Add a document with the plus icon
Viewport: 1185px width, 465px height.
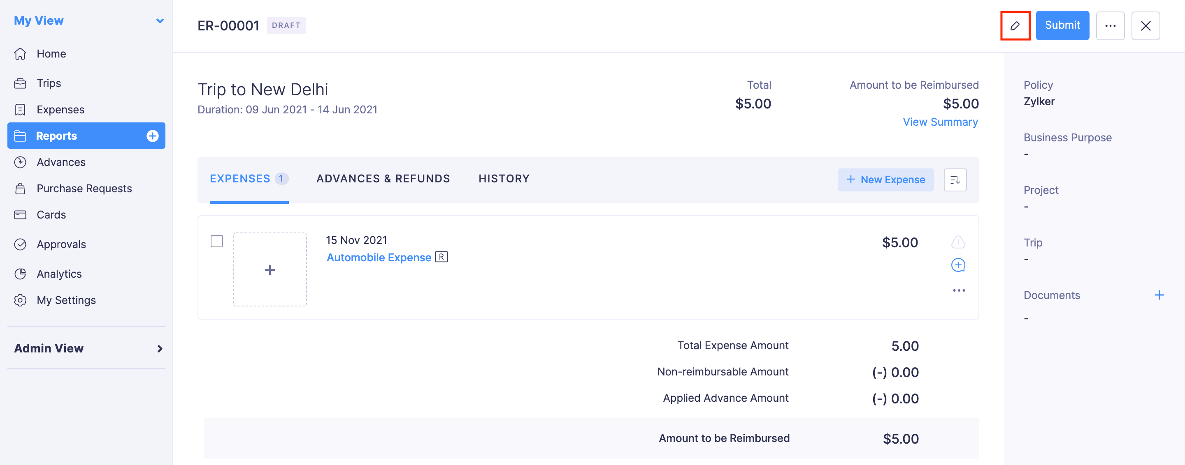click(1159, 295)
